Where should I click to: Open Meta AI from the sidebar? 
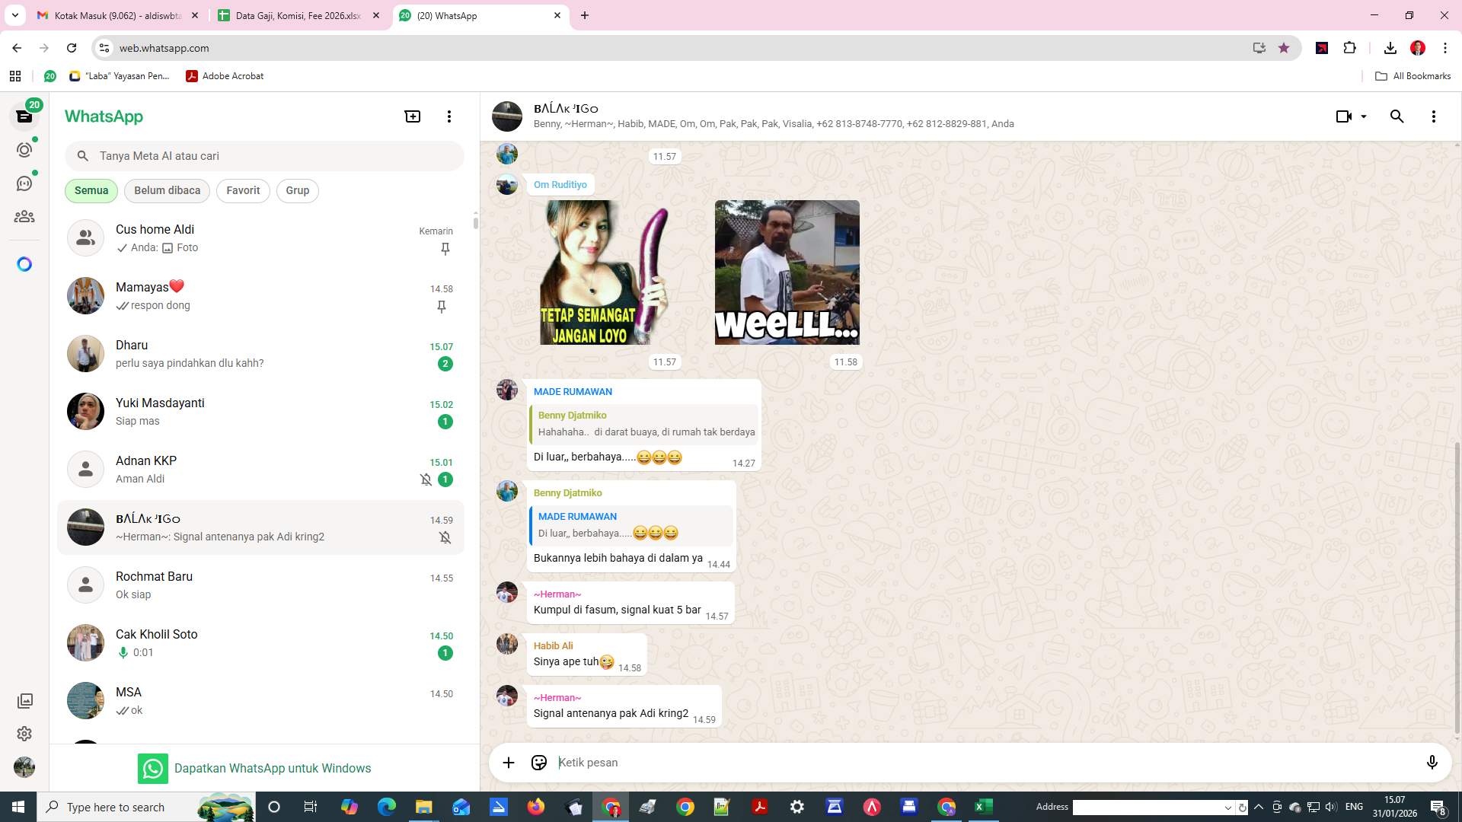coord(24,263)
